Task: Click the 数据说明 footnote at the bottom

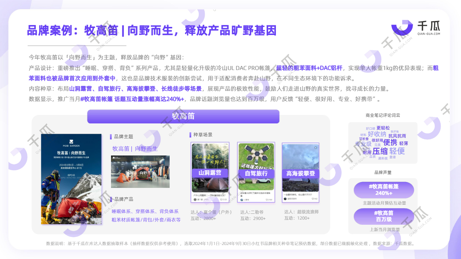Action: 230,244
